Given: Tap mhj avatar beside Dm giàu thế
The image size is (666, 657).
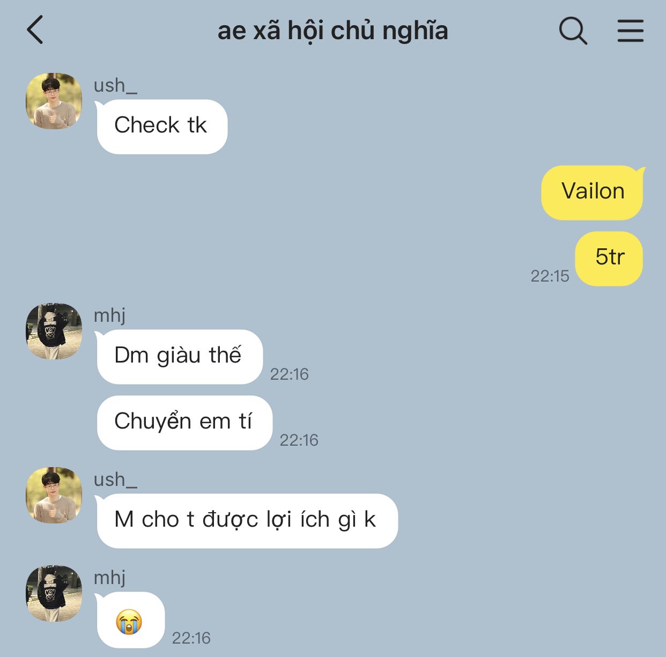Looking at the screenshot, I should (54, 331).
